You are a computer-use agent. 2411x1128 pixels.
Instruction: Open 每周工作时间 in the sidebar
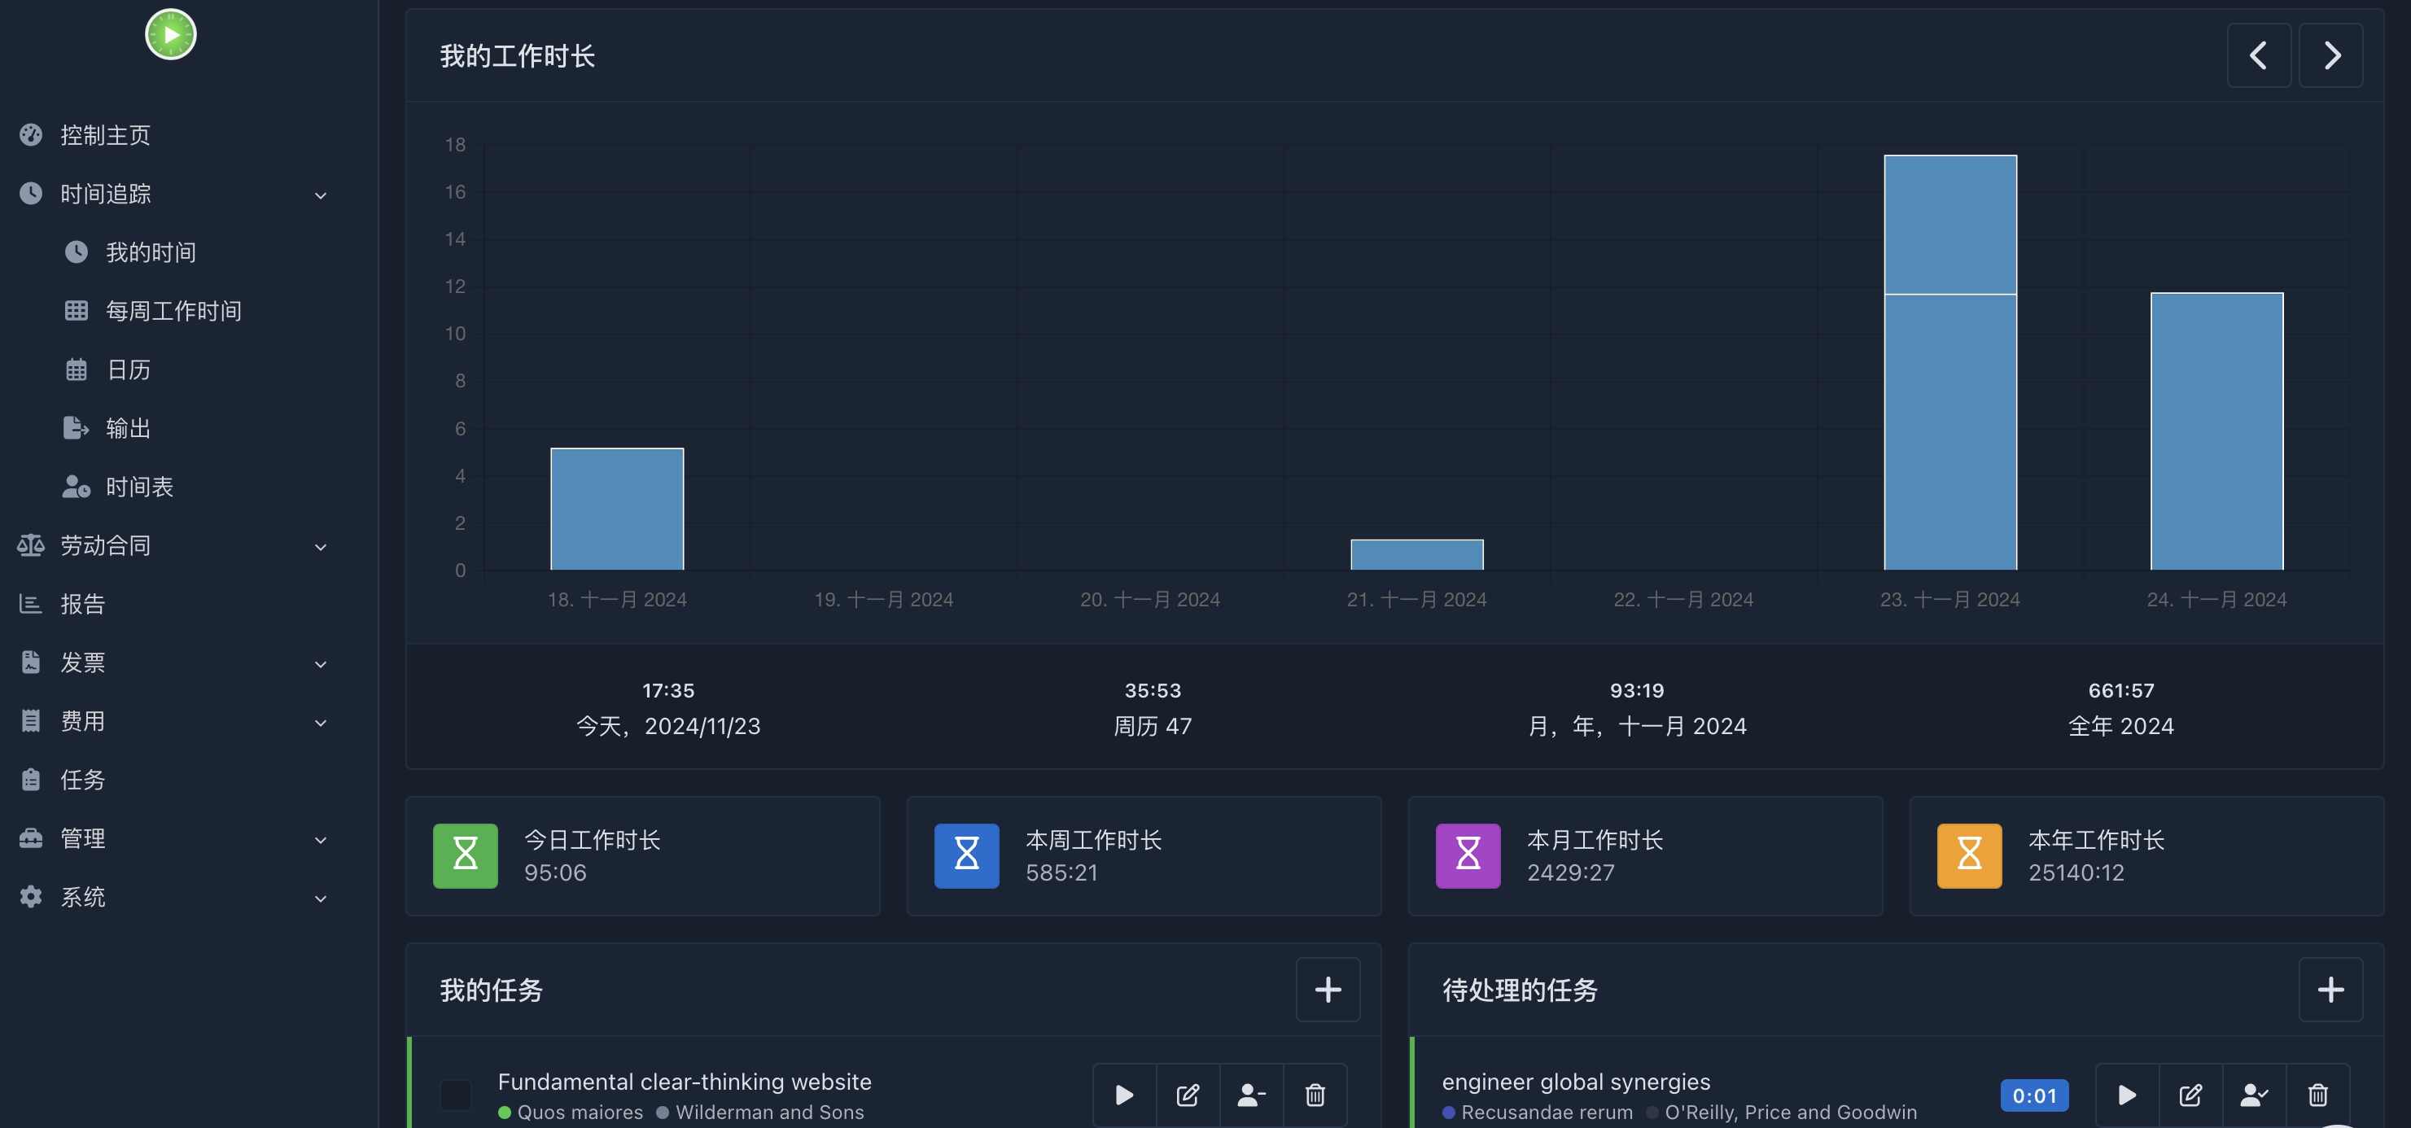click(174, 311)
